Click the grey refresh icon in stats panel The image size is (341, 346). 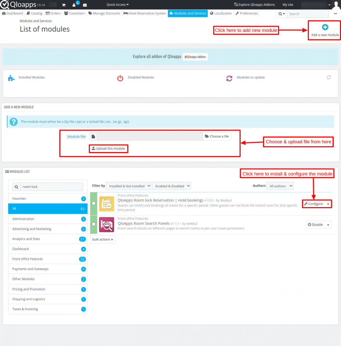coord(328,77)
